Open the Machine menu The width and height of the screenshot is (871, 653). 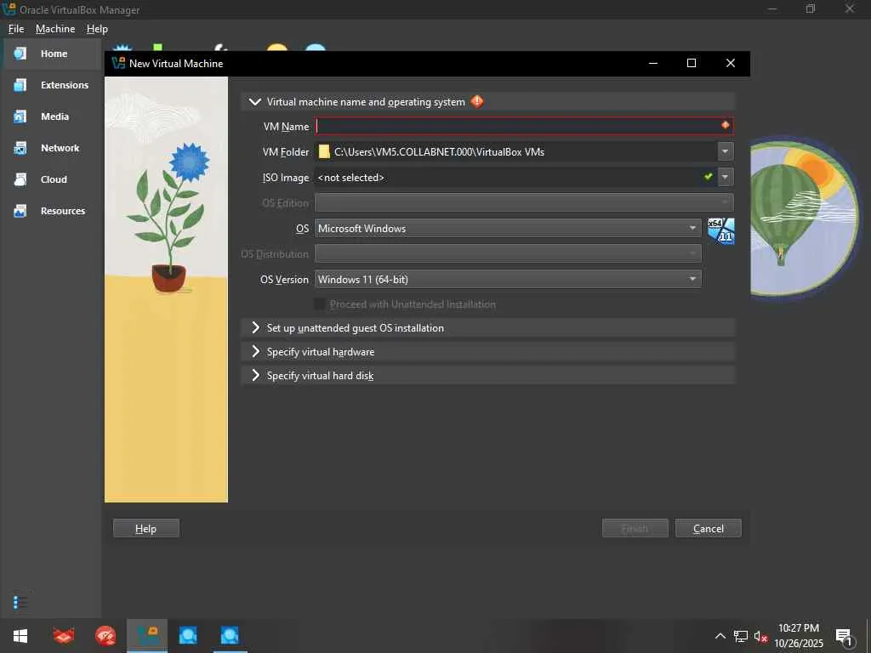click(55, 29)
